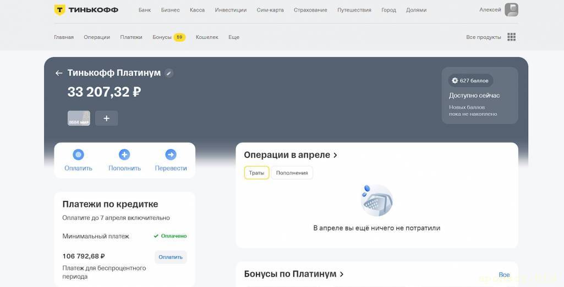Select the card thumbnail ending 8684
Viewport: 564px width, 287px height.
[79, 118]
